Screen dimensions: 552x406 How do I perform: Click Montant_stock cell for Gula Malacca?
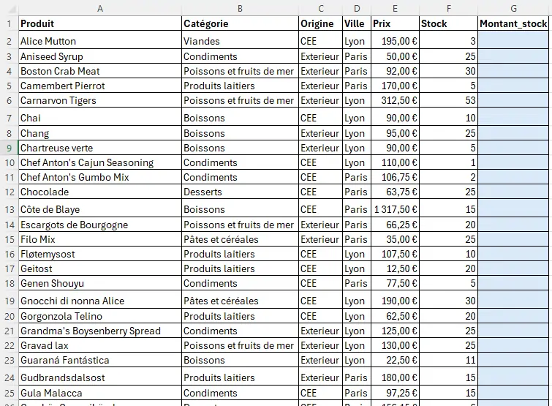point(514,393)
